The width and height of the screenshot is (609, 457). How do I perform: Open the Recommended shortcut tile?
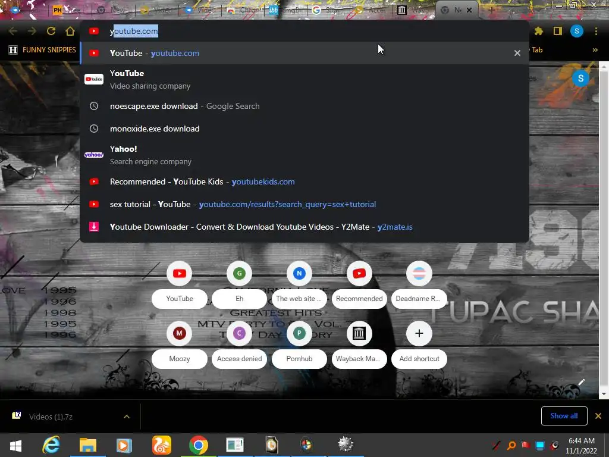tap(359, 285)
